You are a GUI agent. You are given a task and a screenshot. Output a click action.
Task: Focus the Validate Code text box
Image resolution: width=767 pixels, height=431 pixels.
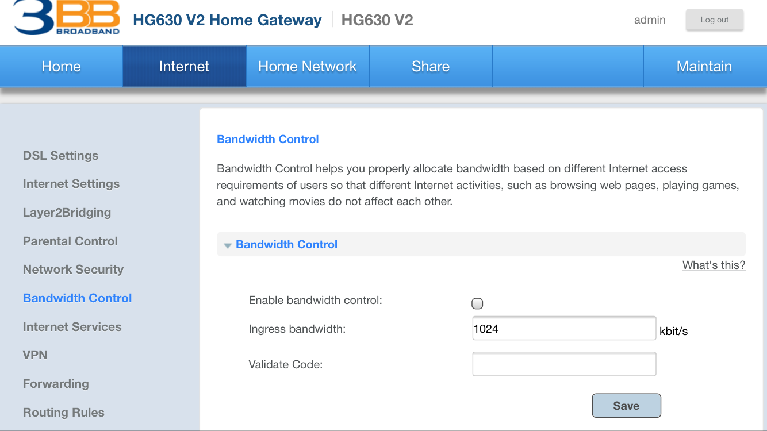[x=563, y=364]
